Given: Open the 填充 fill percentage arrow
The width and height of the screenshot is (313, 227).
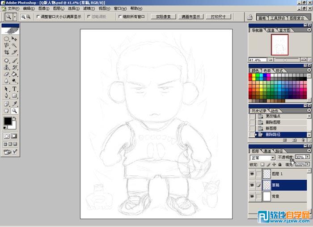Looking at the screenshot, I should click(x=308, y=165).
